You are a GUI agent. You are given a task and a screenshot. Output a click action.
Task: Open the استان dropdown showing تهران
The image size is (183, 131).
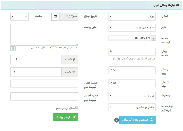coord(132,17)
